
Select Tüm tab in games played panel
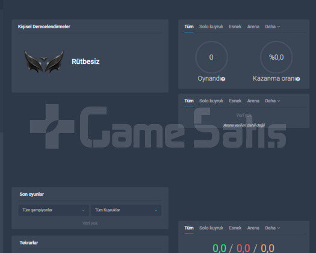pyautogui.click(x=189, y=27)
